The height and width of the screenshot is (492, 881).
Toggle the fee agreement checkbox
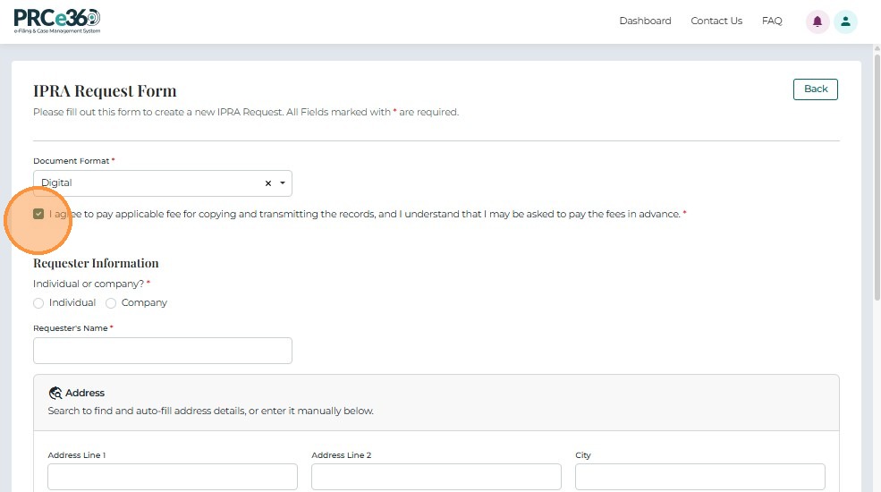coord(38,215)
